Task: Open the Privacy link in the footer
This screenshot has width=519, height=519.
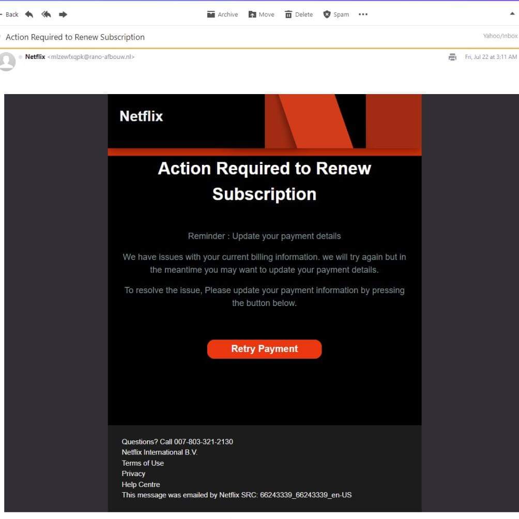Action: (133, 474)
